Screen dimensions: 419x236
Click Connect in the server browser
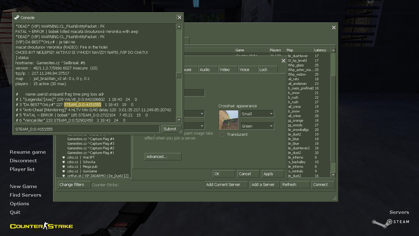tap(323, 185)
